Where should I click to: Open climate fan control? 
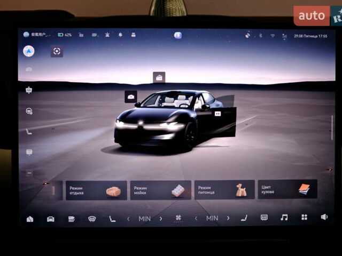click(x=178, y=218)
